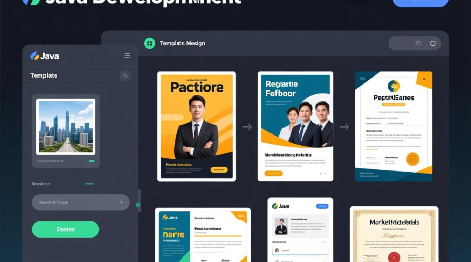Screen dimensions: 471x262
Task: Select the left circle in the top-right pill
Action: coord(418,43)
